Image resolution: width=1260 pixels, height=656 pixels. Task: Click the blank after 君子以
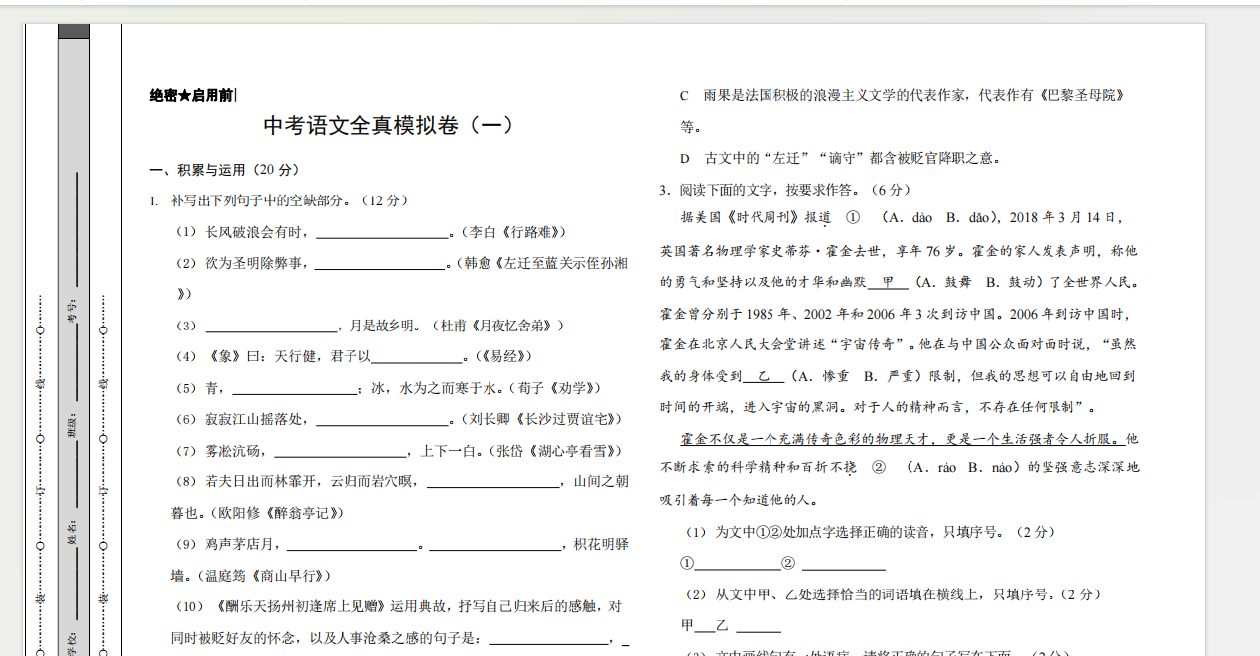click(417, 357)
